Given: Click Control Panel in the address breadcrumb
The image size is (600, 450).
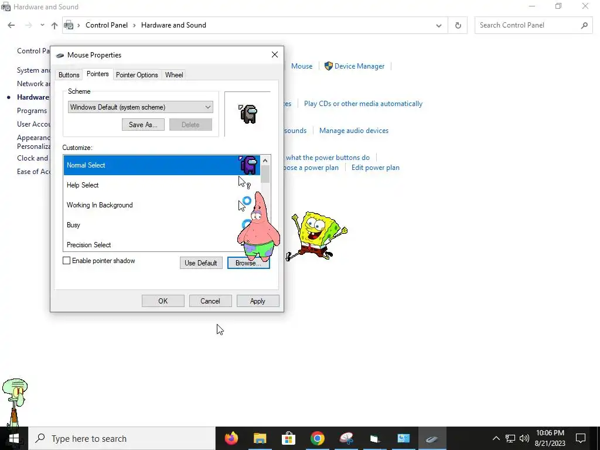Looking at the screenshot, I should [107, 25].
